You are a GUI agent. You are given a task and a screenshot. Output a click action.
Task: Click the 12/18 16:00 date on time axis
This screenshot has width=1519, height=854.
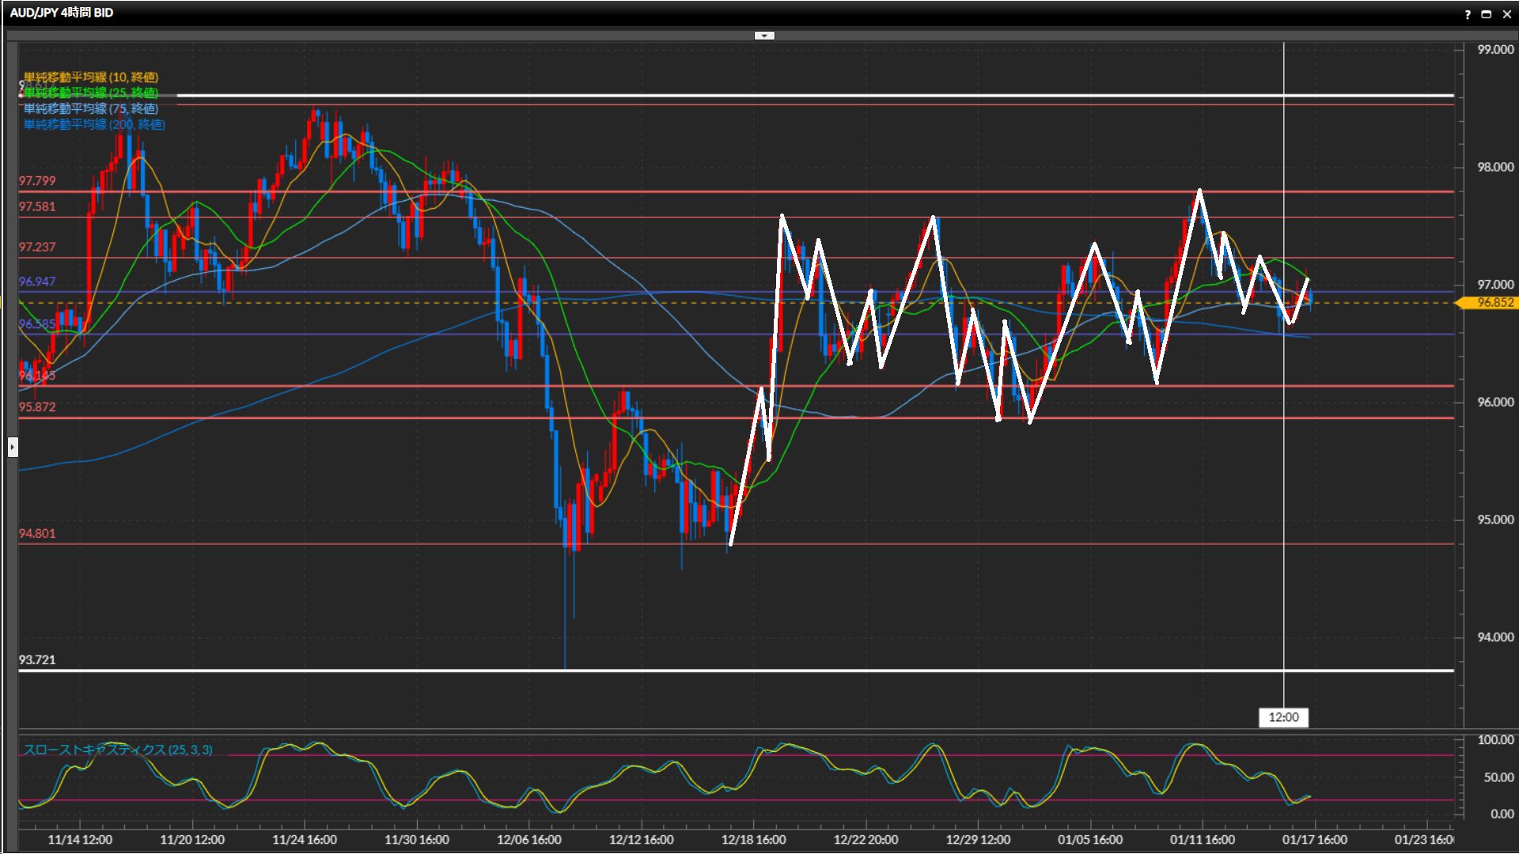coord(753,840)
